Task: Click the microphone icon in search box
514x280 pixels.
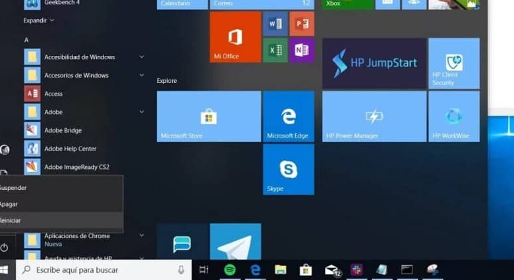Action: 181,270
